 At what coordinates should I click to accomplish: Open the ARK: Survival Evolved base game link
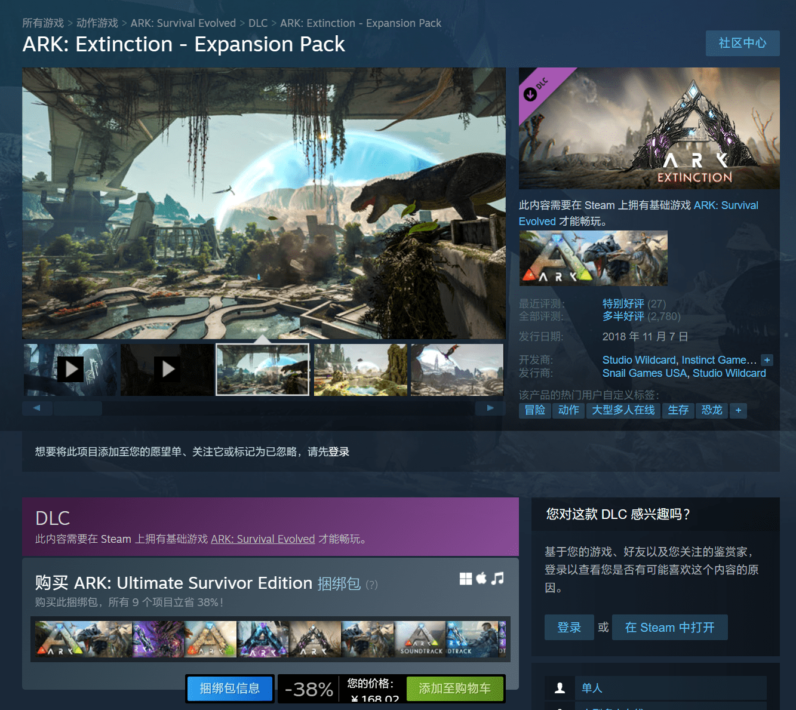tap(263, 539)
